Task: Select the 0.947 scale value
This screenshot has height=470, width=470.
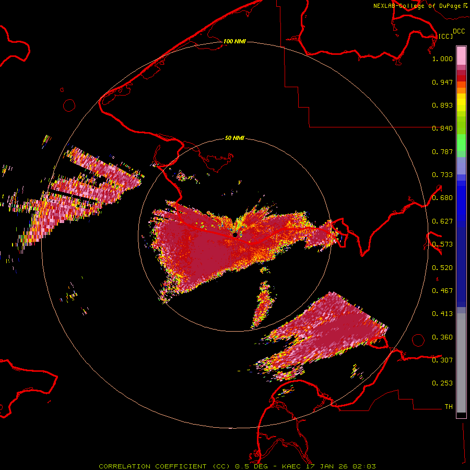Action: [442, 82]
